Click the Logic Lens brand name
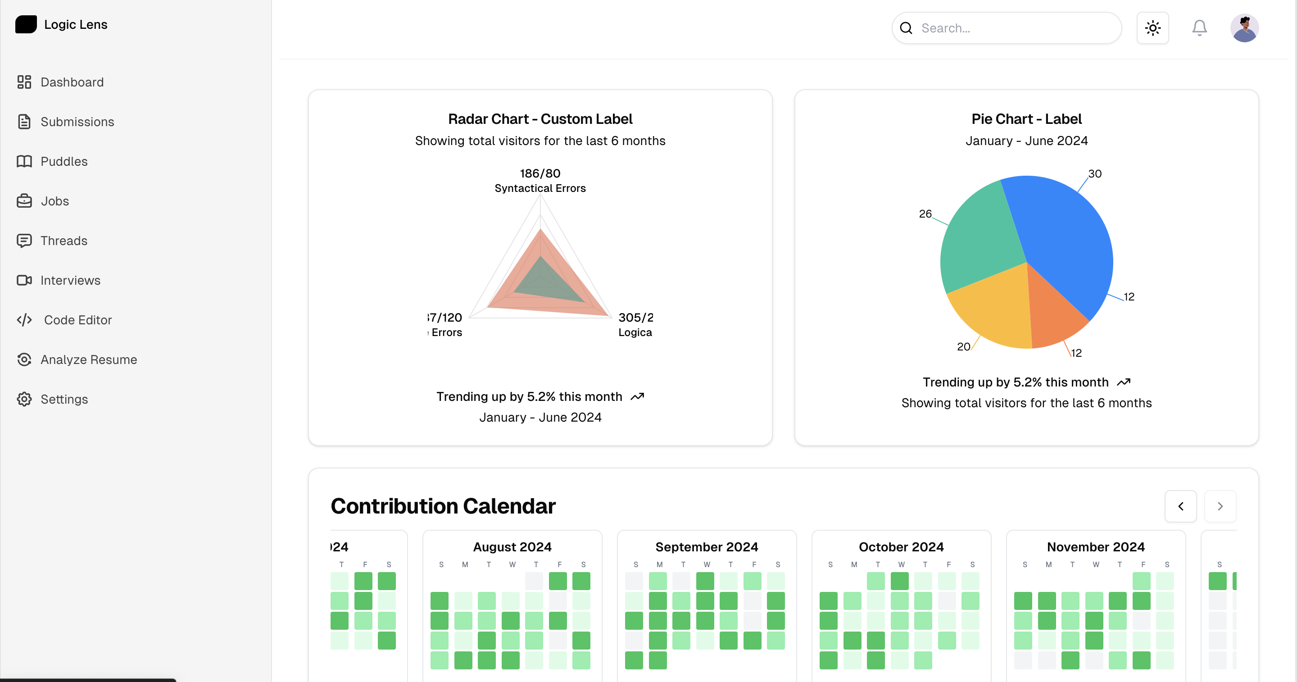Screen dimensions: 1297x682 click(x=76, y=24)
